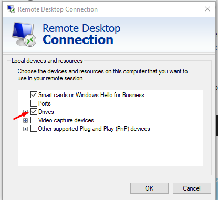Viewport: 218px width, 200px height.
Task: Dismiss the dialog with Cancel
Action: [x=192, y=188]
